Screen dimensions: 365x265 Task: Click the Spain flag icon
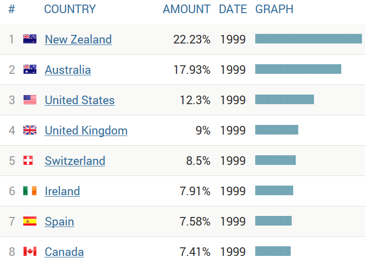coord(30,221)
